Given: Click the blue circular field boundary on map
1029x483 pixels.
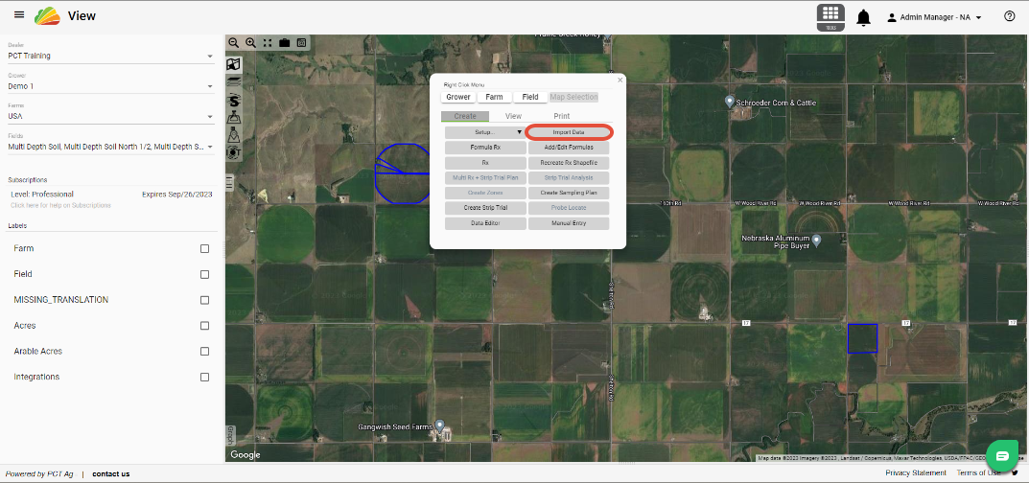Looking at the screenshot, I should pos(402,173).
